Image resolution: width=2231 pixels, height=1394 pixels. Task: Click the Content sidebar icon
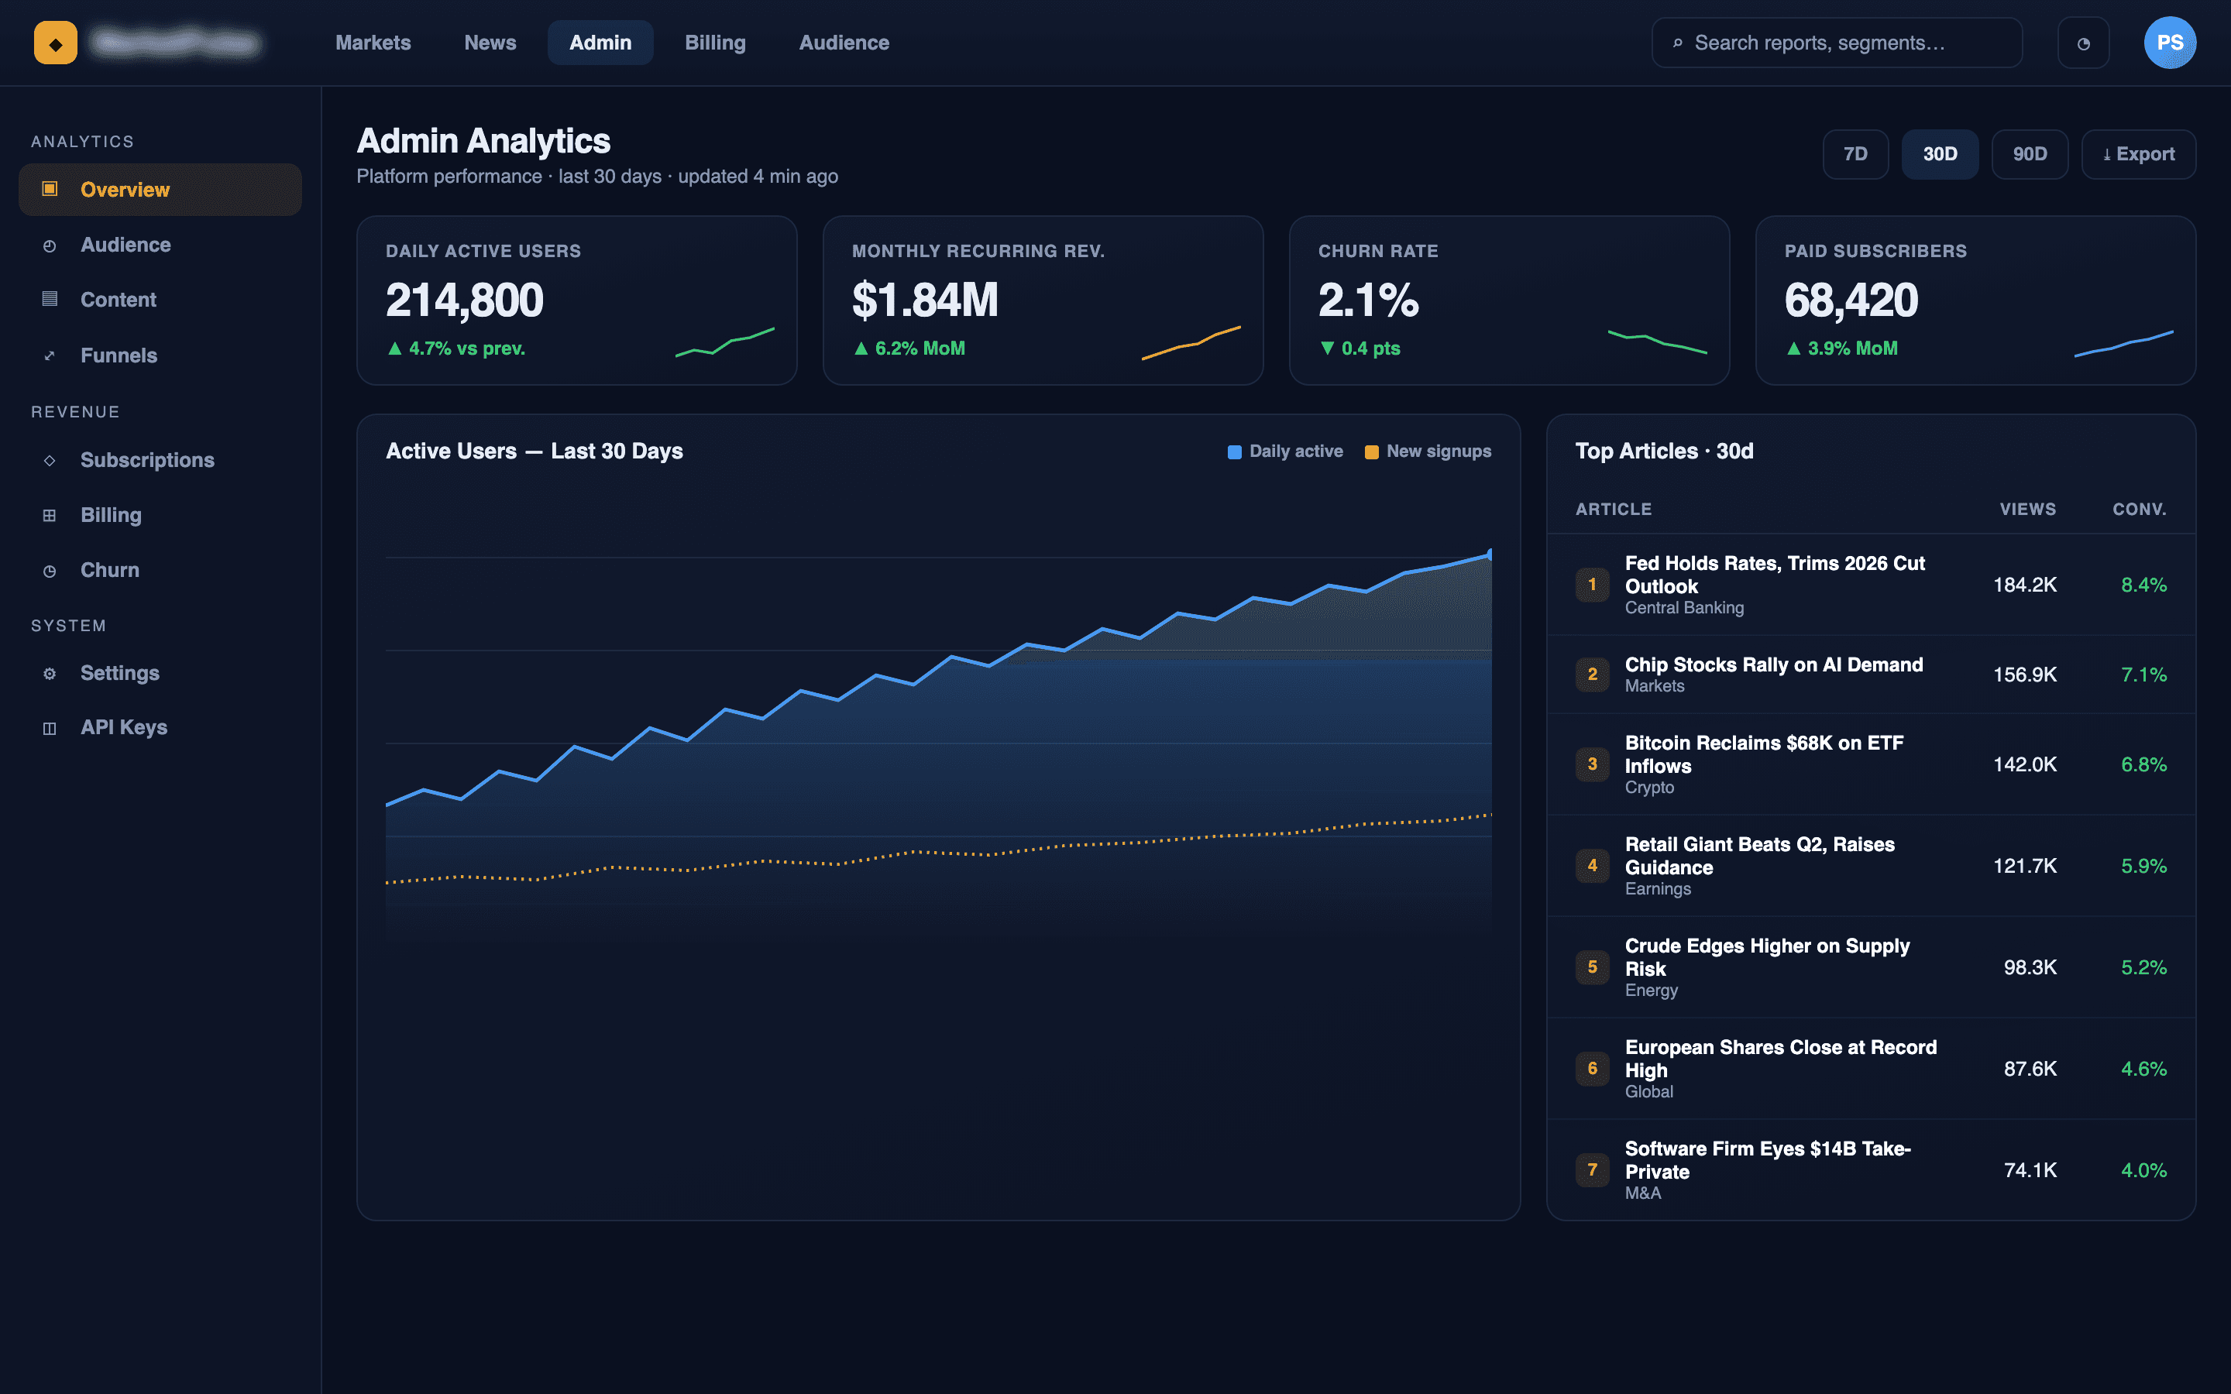pyautogui.click(x=50, y=299)
